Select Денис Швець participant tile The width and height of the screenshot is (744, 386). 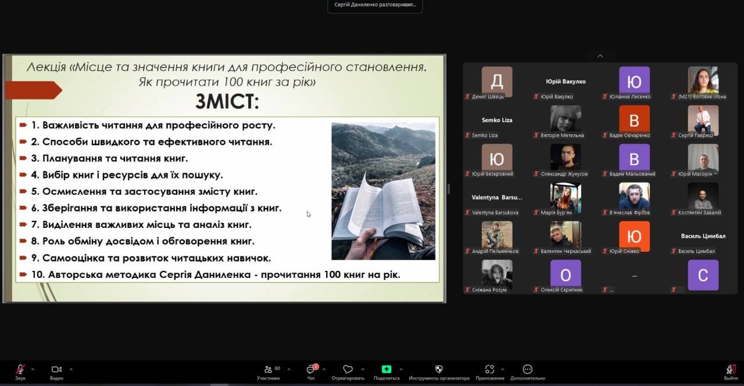click(497, 81)
